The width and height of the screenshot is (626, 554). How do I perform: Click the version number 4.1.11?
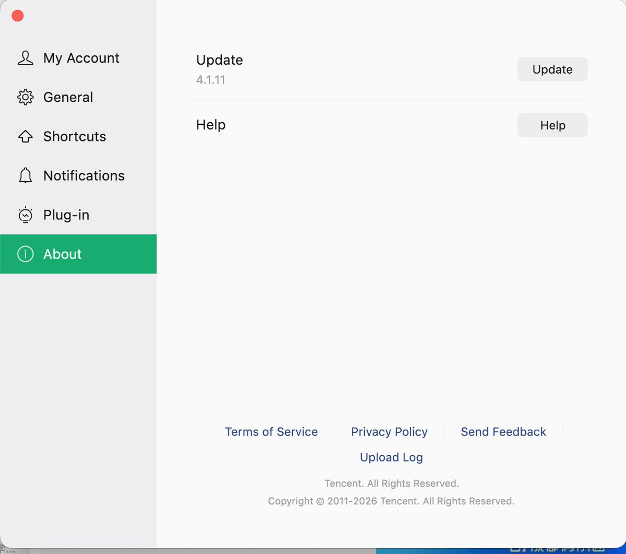click(211, 80)
